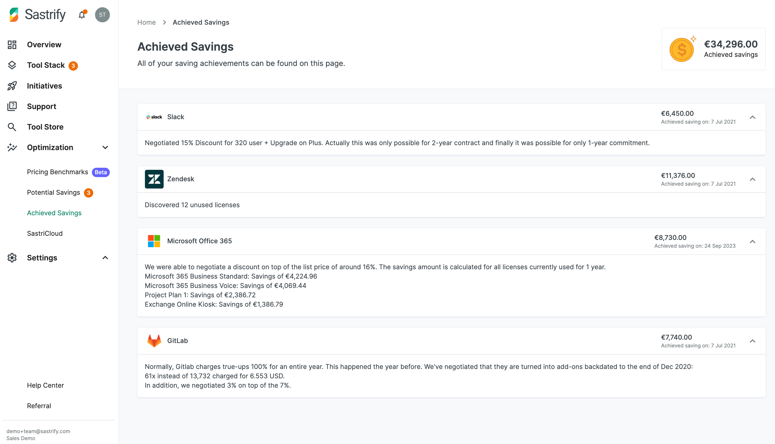
Task: Collapse the Slack savings entry
Action: point(752,117)
